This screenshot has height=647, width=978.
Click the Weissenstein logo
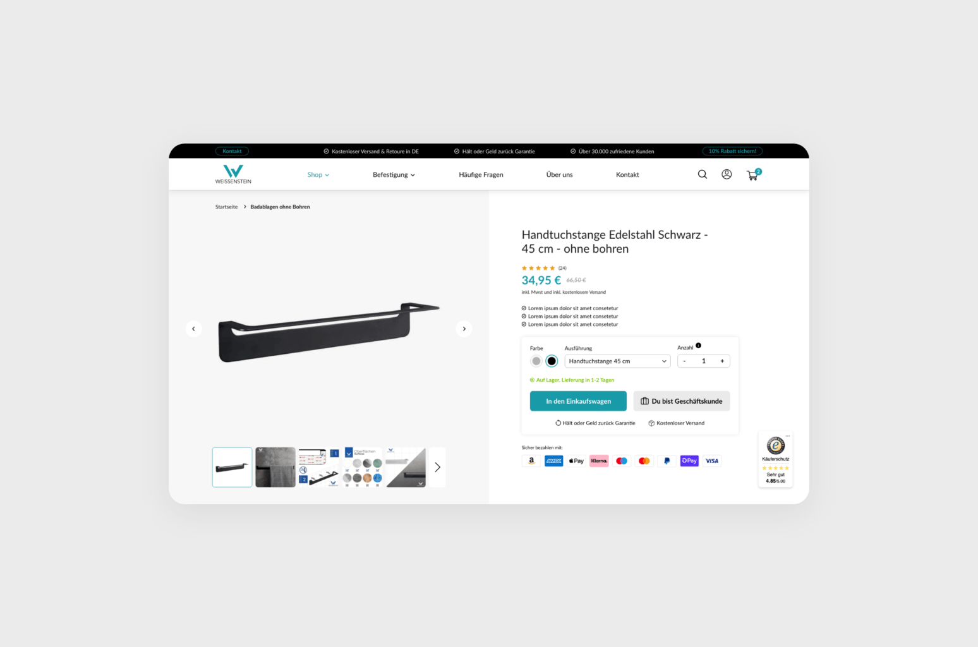233,174
